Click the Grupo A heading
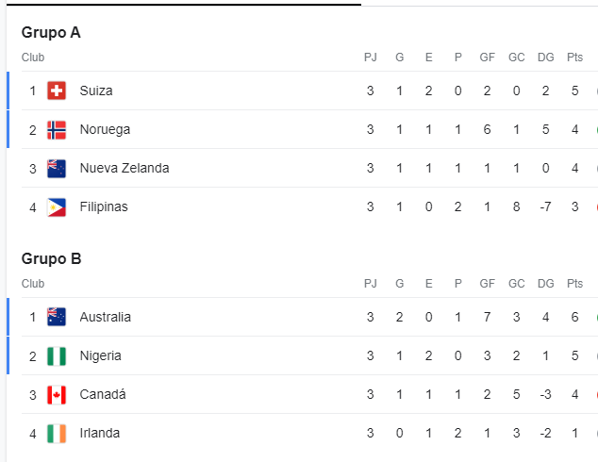 tap(51, 32)
